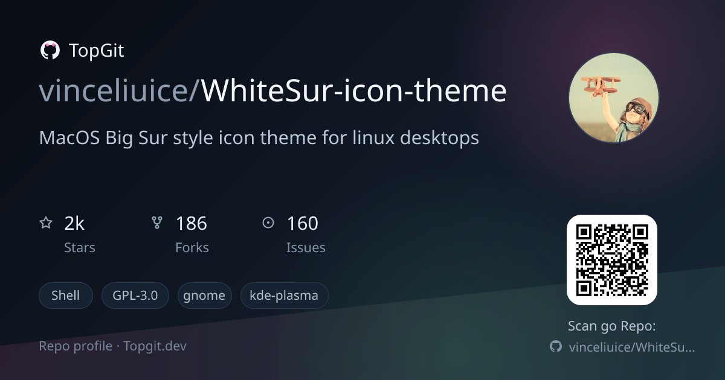Select the GPL-3.0 license tag
725x380 pixels.
135,296
